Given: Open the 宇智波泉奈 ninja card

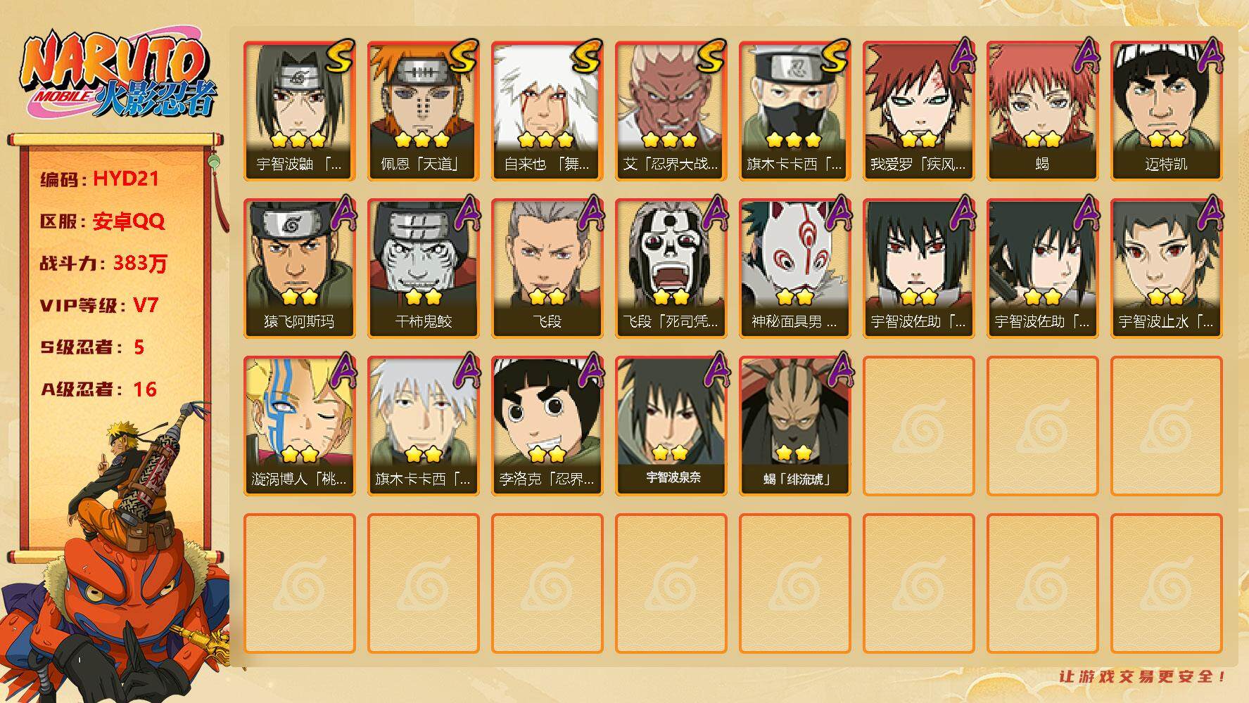Looking at the screenshot, I should (671, 426).
